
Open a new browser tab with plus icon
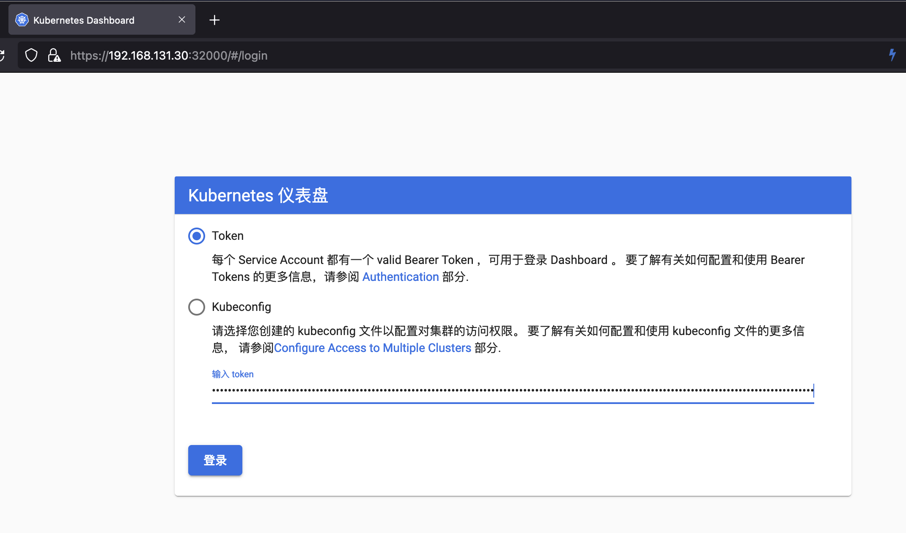click(214, 20)
